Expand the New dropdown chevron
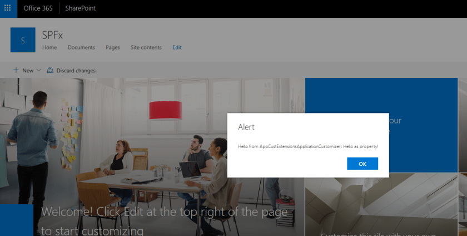This screenshot has width=467, height=236. (38, 71)
